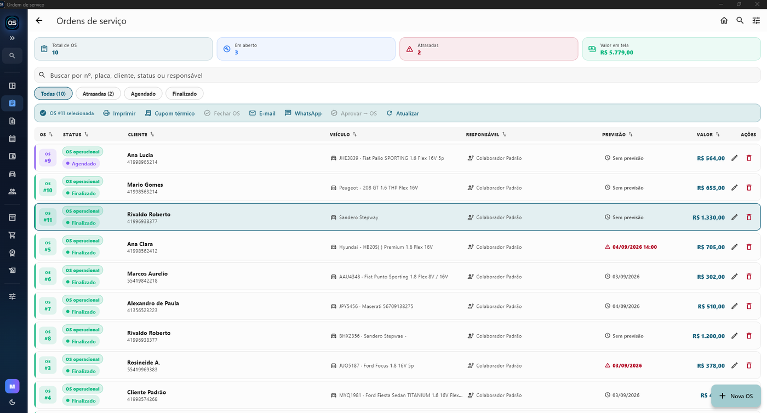The height and width of the screenshot is (413, 767).
Task: Sort by the Cliente column header
Action: tap(141, 134)
